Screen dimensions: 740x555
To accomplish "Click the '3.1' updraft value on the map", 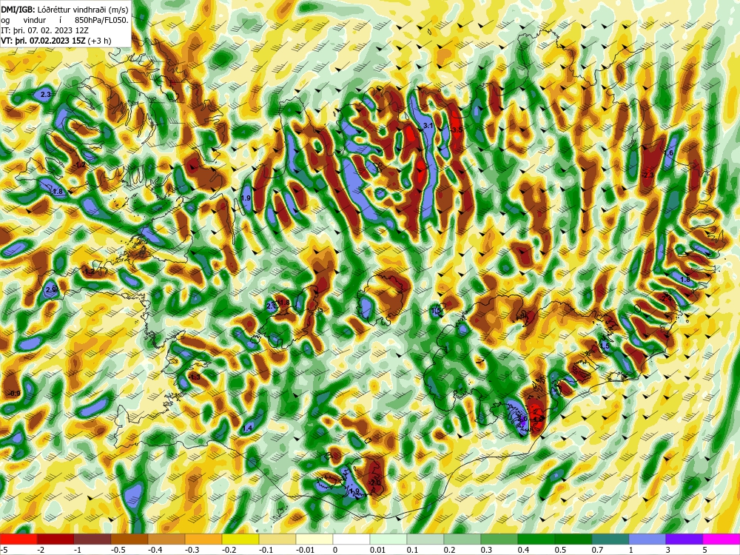I will tap(428, 126).
